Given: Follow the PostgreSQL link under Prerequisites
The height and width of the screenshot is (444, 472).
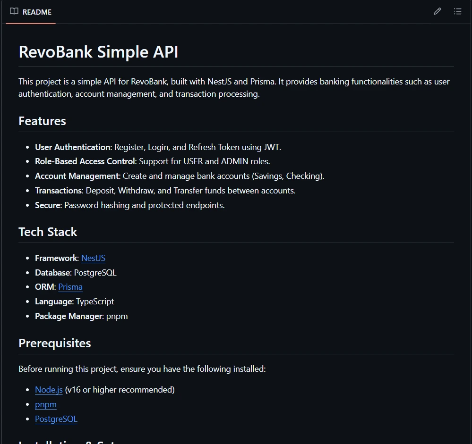Looking at the screenshot, I should coord(56,419).
